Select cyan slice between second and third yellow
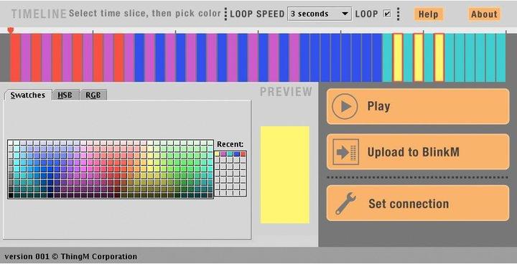This screenshot has width=517, height=264. tap(429, 57)
